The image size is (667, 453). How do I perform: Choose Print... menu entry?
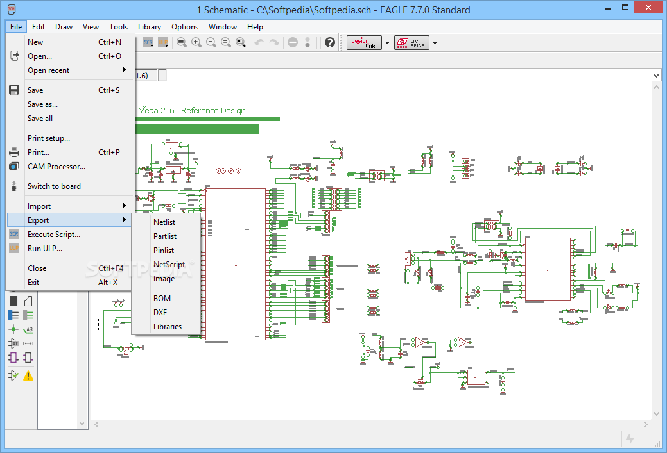tap(71, 152)
